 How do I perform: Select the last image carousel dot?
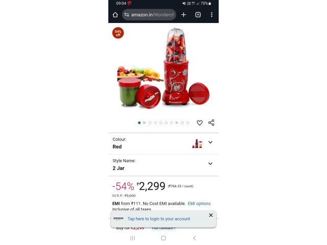[x=188, y=122]
